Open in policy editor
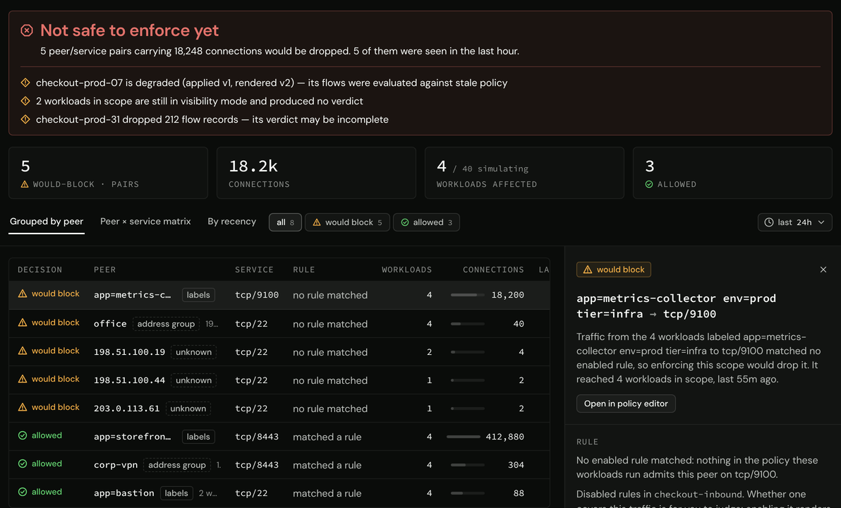The image size is (841, 508). tap(626, 404)
